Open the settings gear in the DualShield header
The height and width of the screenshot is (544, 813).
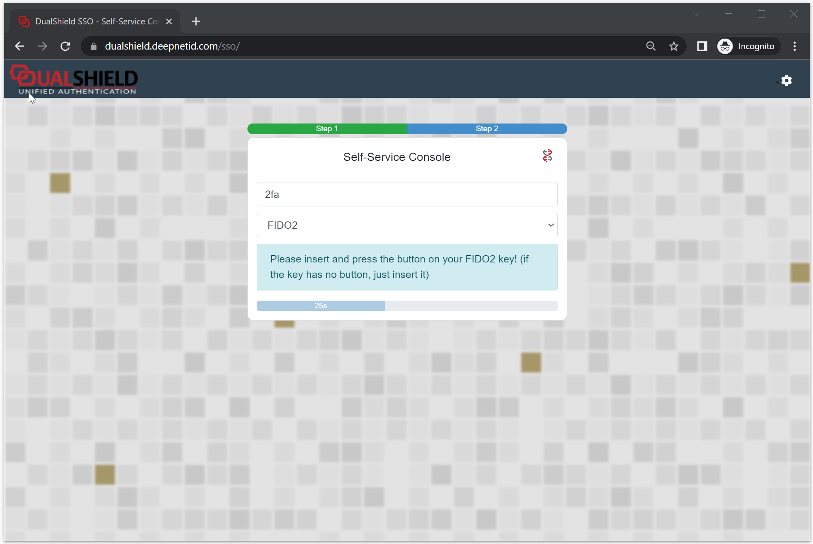(786, 80)
